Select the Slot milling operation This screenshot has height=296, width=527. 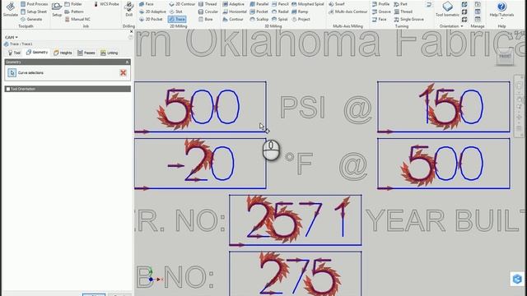(175, 12)
